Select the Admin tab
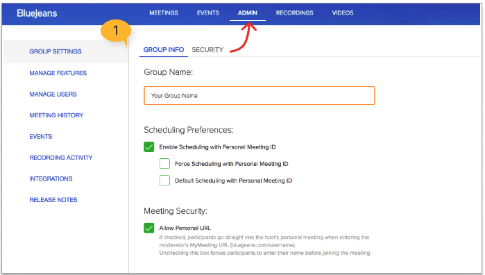 (248, 13)
